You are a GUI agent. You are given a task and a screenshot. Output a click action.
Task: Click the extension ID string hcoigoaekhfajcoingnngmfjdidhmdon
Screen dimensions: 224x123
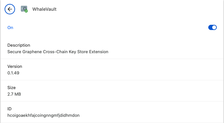(x=44, y=115)
